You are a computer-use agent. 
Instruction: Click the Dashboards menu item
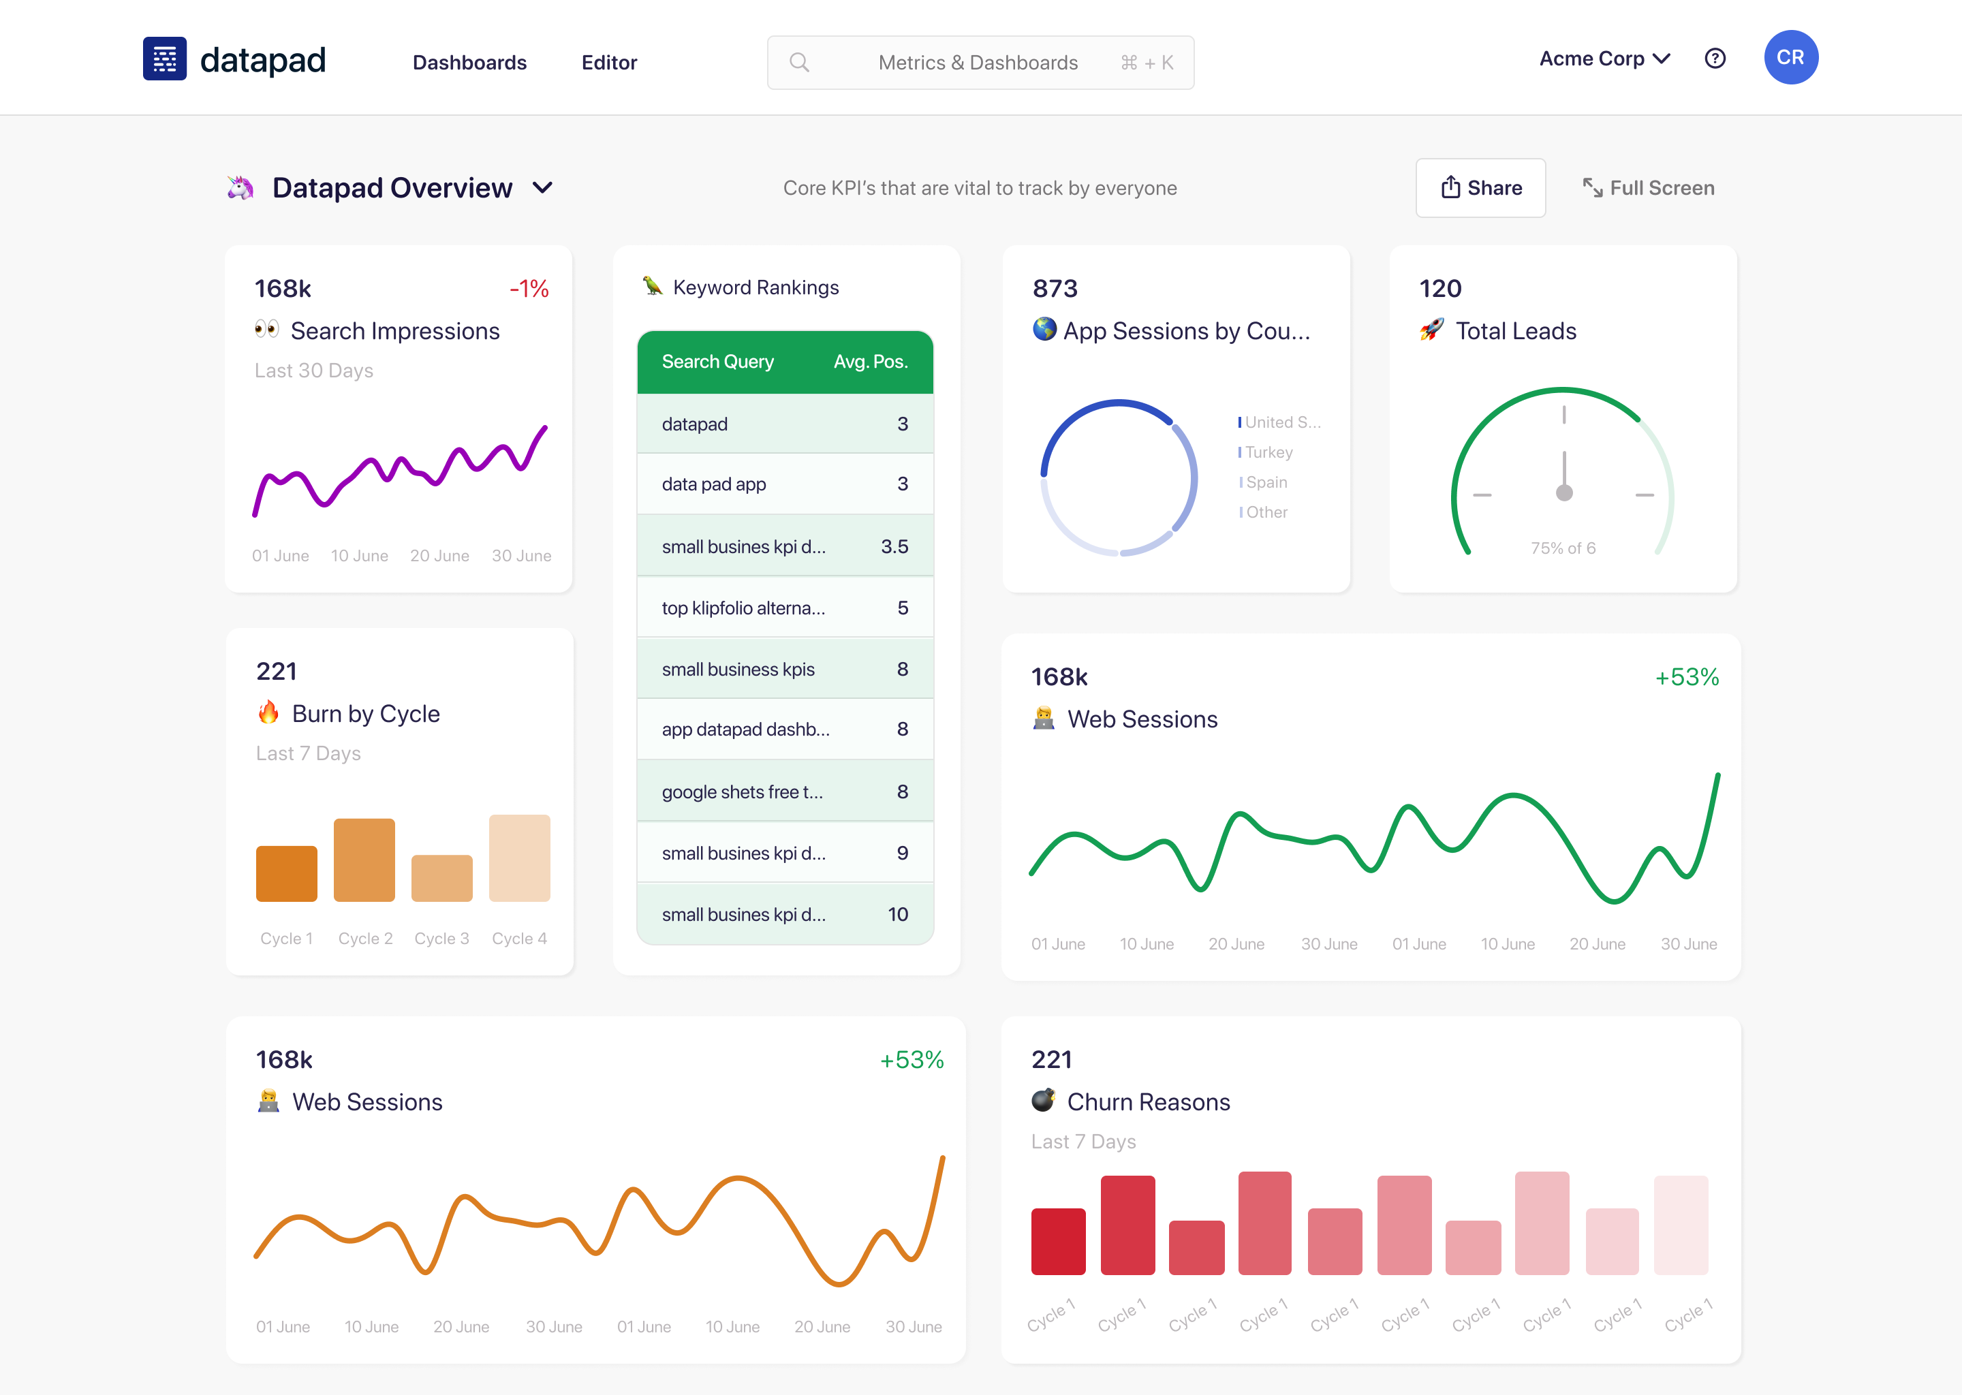click(x=471, y=61)
